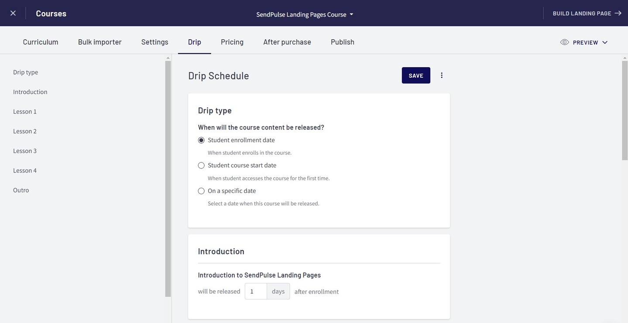Select the Student course start date option
Viewport: 628px width, 323px height.
point(201,165)
